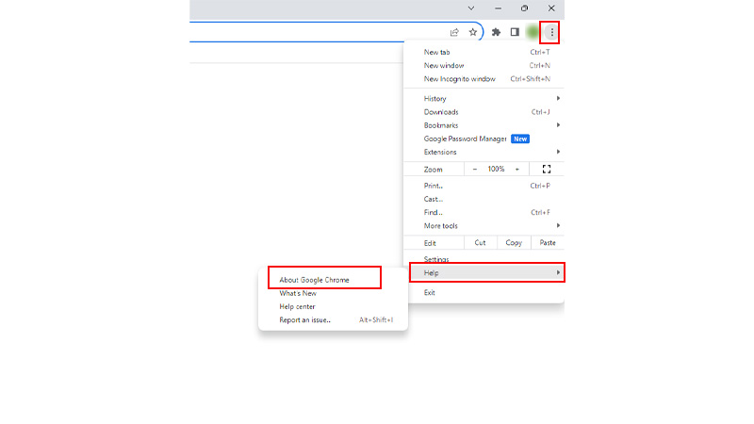Click Cut in the Edit row

(481, 243)
